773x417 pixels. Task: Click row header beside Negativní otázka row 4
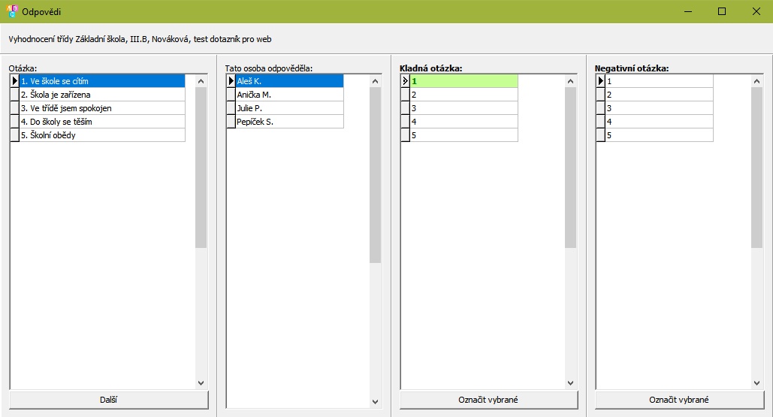click(x=600, y=122)
